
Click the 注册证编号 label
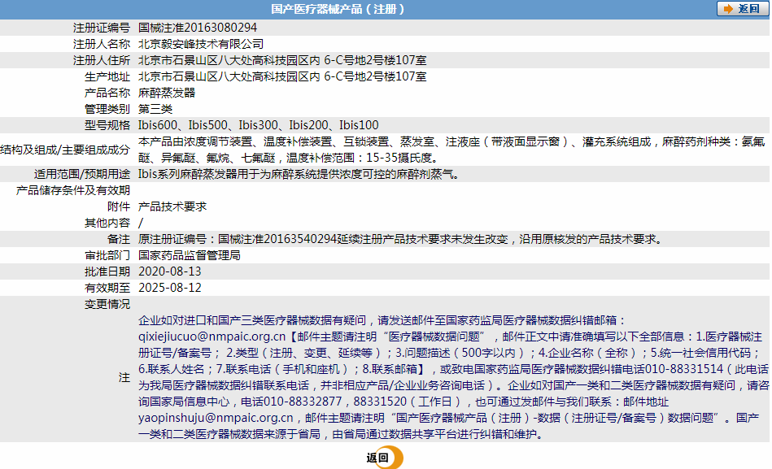pos(102,28)
